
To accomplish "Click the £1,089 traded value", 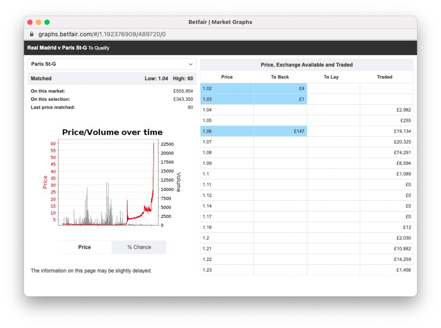I will click(404, 174).
